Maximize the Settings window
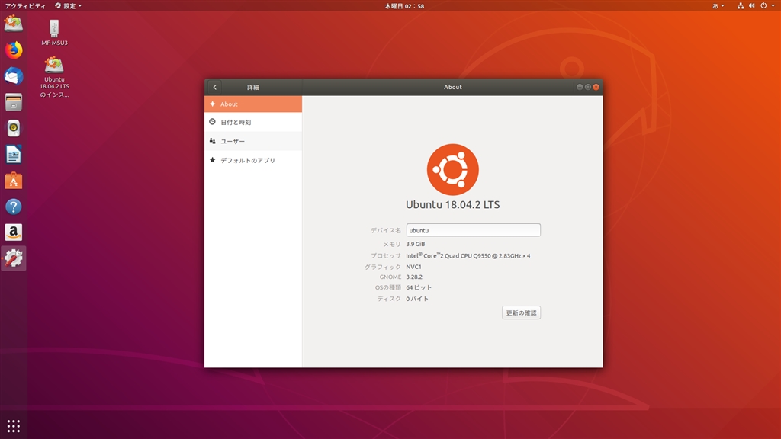Viewport: 781px width, 439px height. pyautogui.click(x=588, y=87)
